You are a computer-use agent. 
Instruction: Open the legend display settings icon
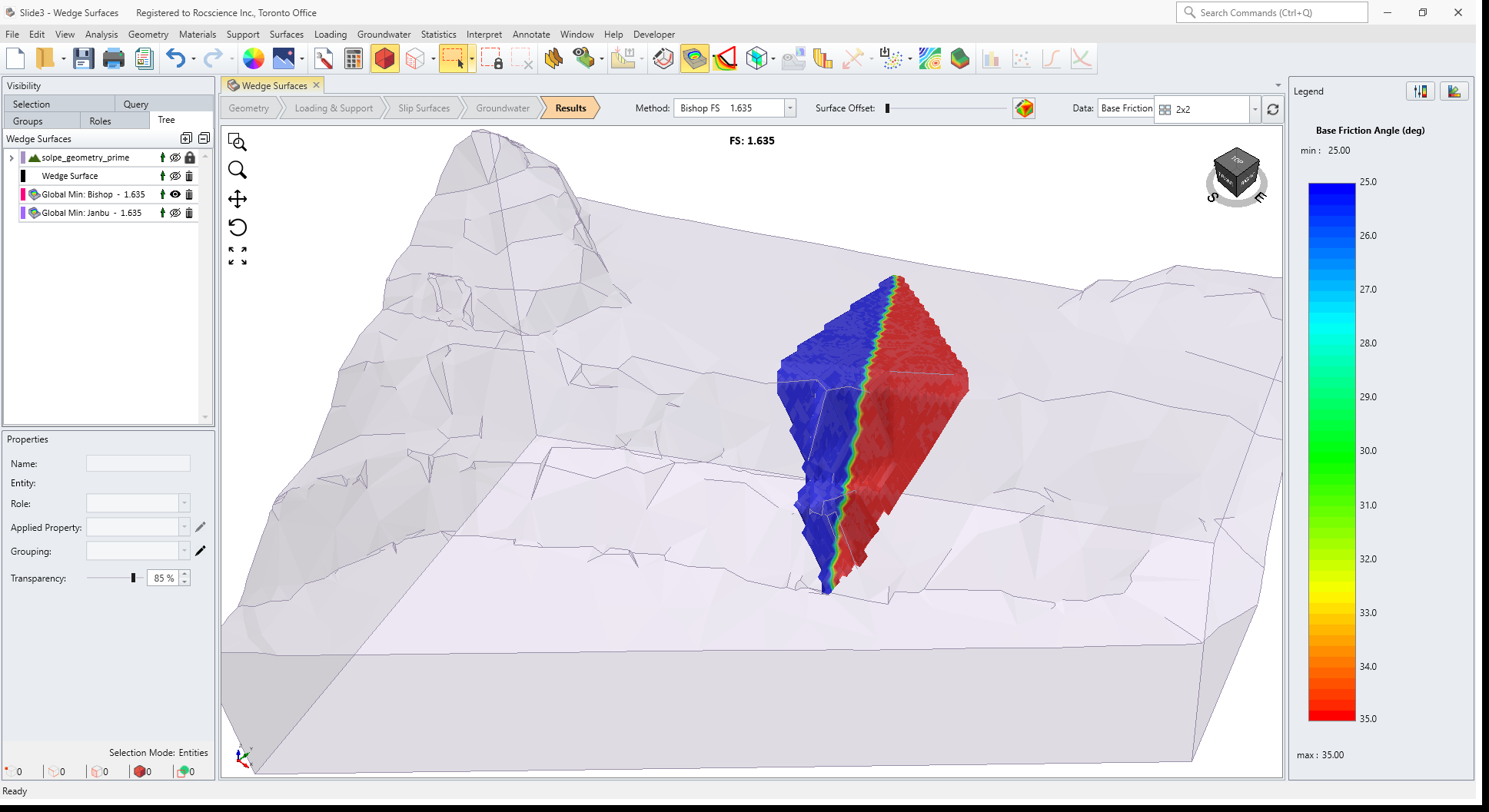(x=1421, y=91)
